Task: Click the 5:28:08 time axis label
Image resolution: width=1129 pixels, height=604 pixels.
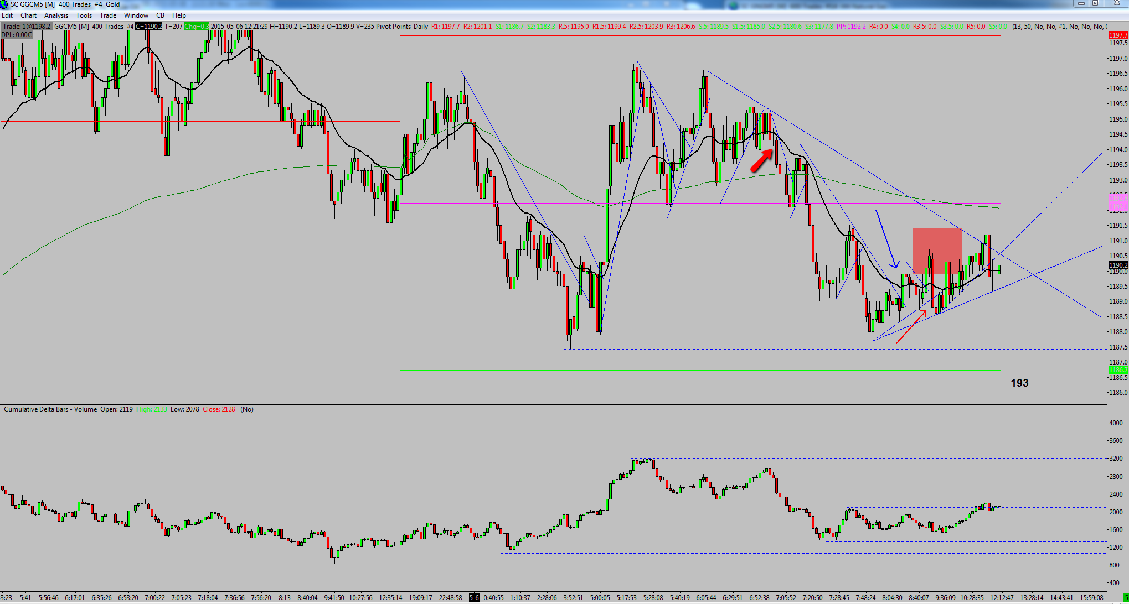Action: click(x=653, y=598)
